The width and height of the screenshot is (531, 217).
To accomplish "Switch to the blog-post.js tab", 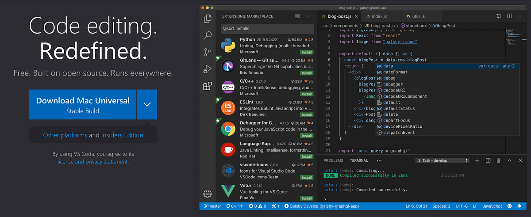I will 339,16.
